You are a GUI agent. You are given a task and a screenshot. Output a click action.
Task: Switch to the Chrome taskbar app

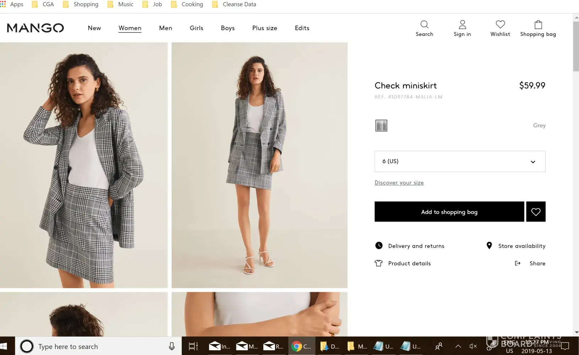coord(301,346)
